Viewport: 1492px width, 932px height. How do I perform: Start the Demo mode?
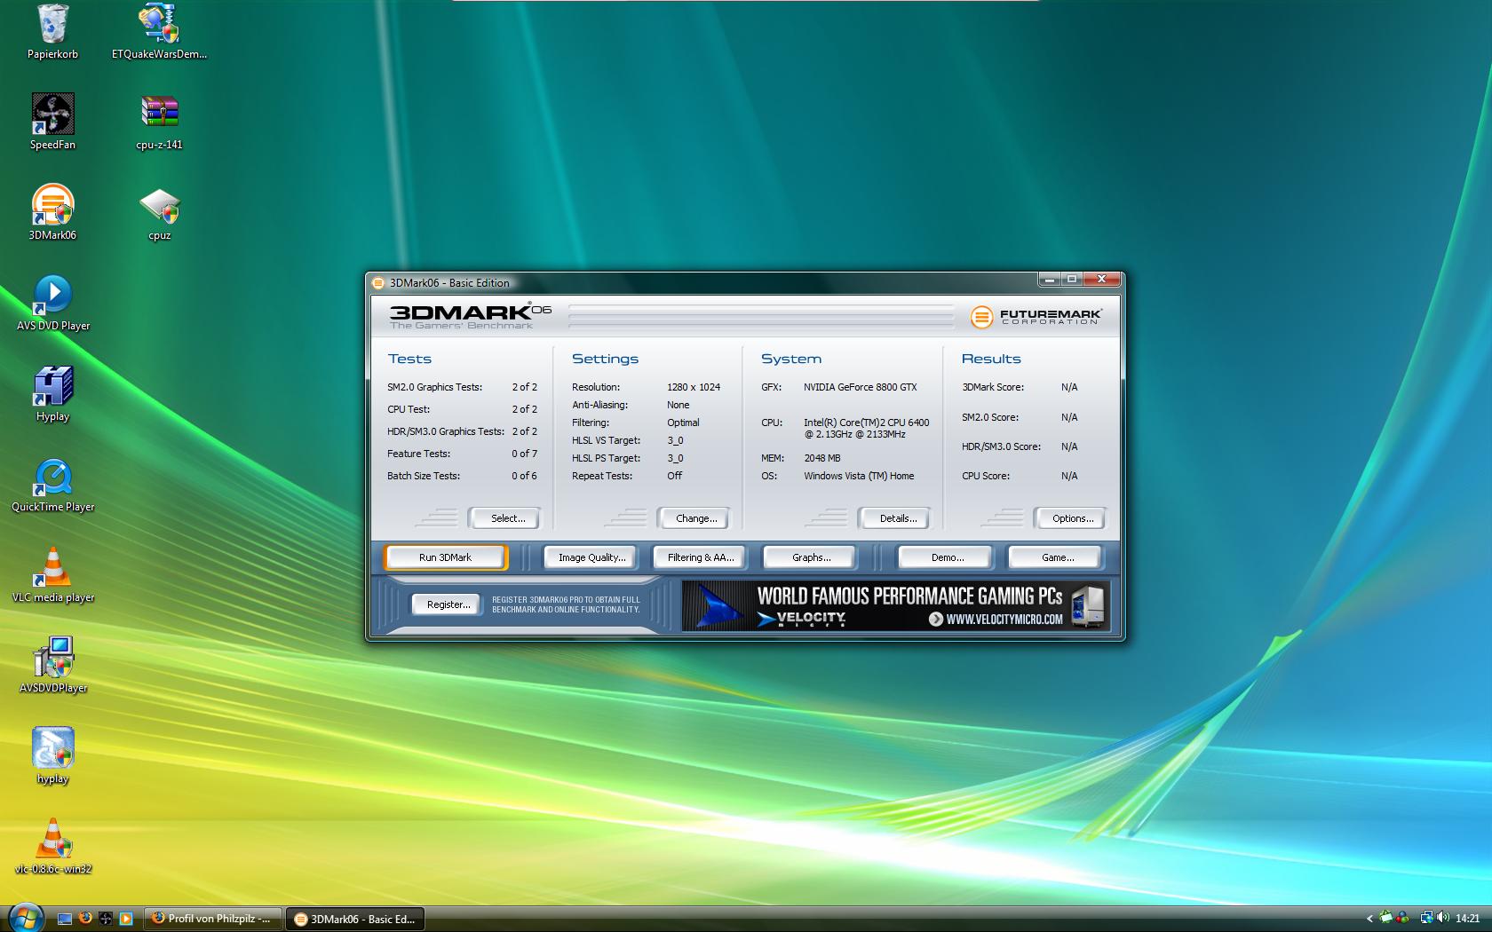(x=947, y=557)
